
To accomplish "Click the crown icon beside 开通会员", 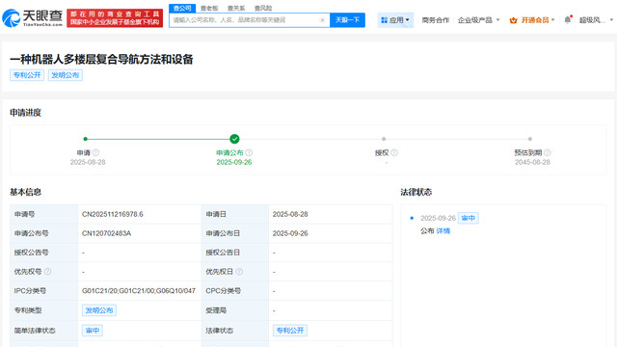I will 513,20.
